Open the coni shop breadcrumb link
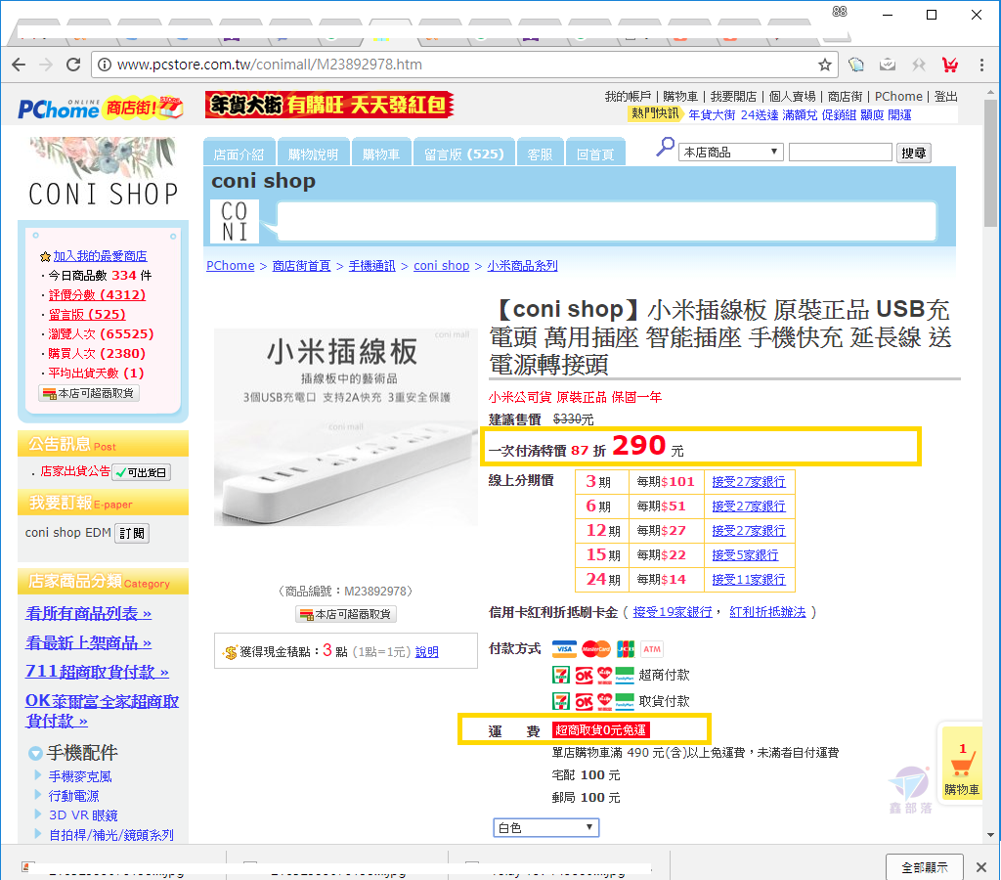Screen dimensions: 1001x880 (x=441, y=266)
